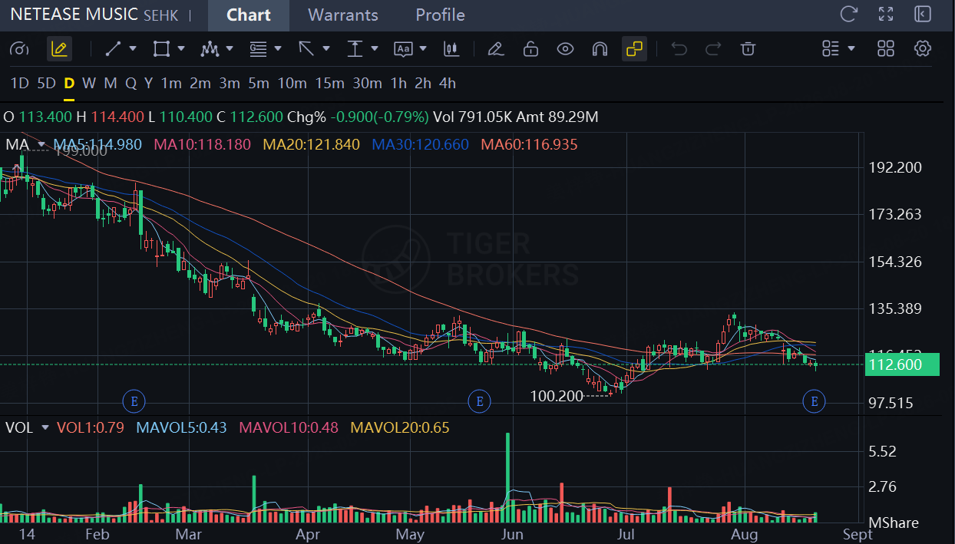Toggle the lock drawings padlock icon
The height and width of the screenshot is (544, 955).
(530, 49)
